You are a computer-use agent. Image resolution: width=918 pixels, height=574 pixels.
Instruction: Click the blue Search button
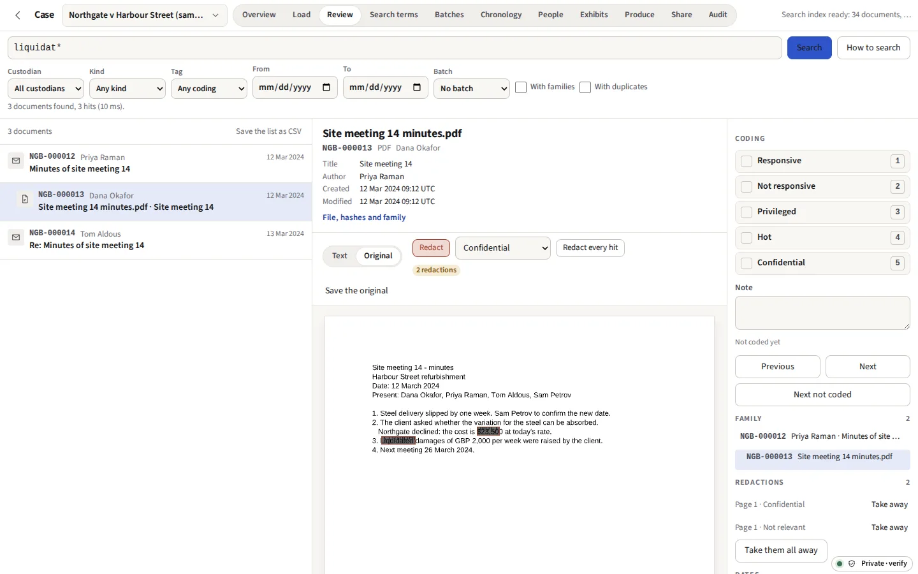coord(810,48)
